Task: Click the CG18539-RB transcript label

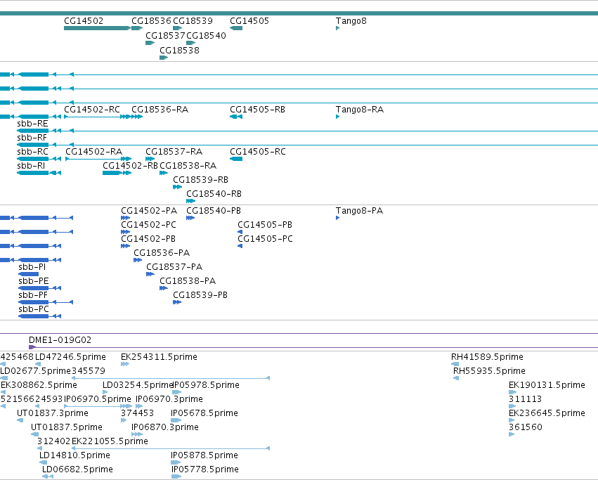Action: tap(200, 180)
